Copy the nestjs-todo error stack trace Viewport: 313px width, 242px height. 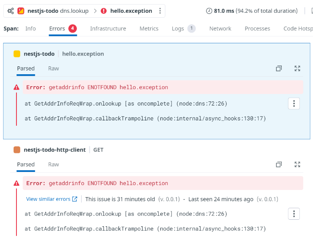tap(279, 68)
